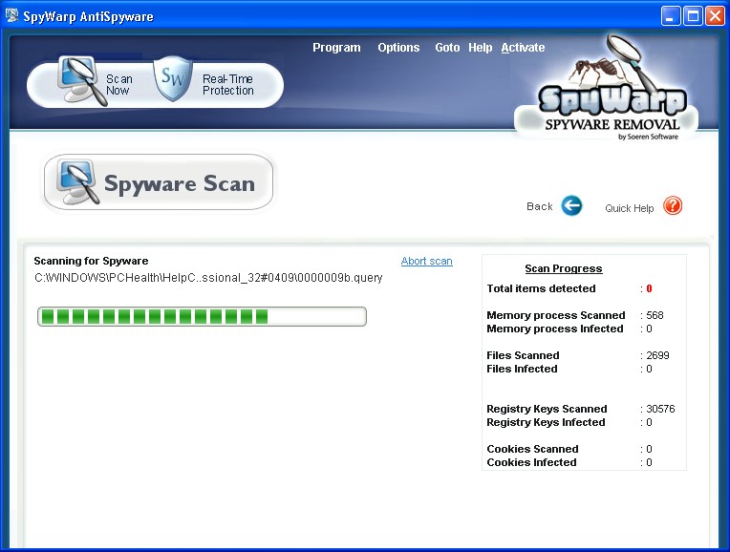Click the SpyWarp title bar icon
This screenshot has width=730, height=552.
(12, 16)
